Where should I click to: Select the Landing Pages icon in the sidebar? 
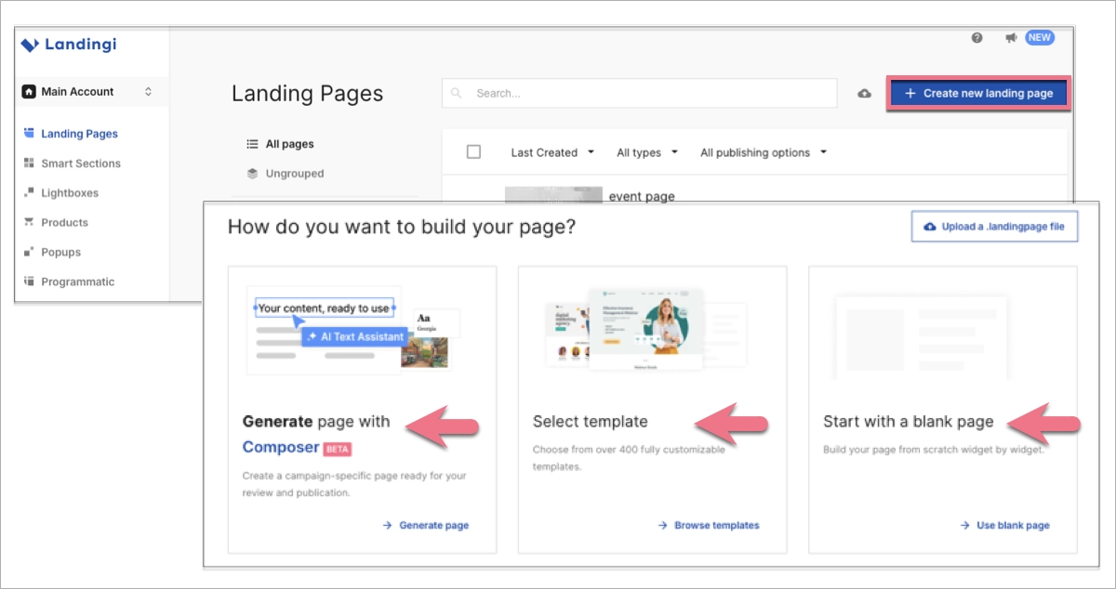coord(28,133)
